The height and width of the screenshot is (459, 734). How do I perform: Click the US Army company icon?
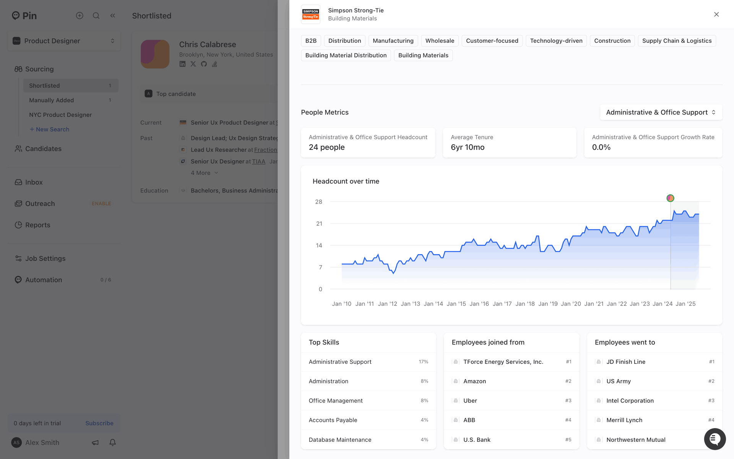click(599, 381)
